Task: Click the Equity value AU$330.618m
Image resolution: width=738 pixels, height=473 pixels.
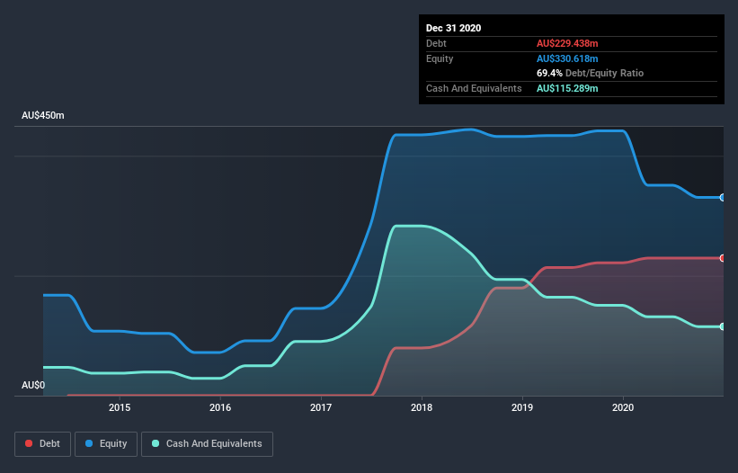Action: (567, 58)
